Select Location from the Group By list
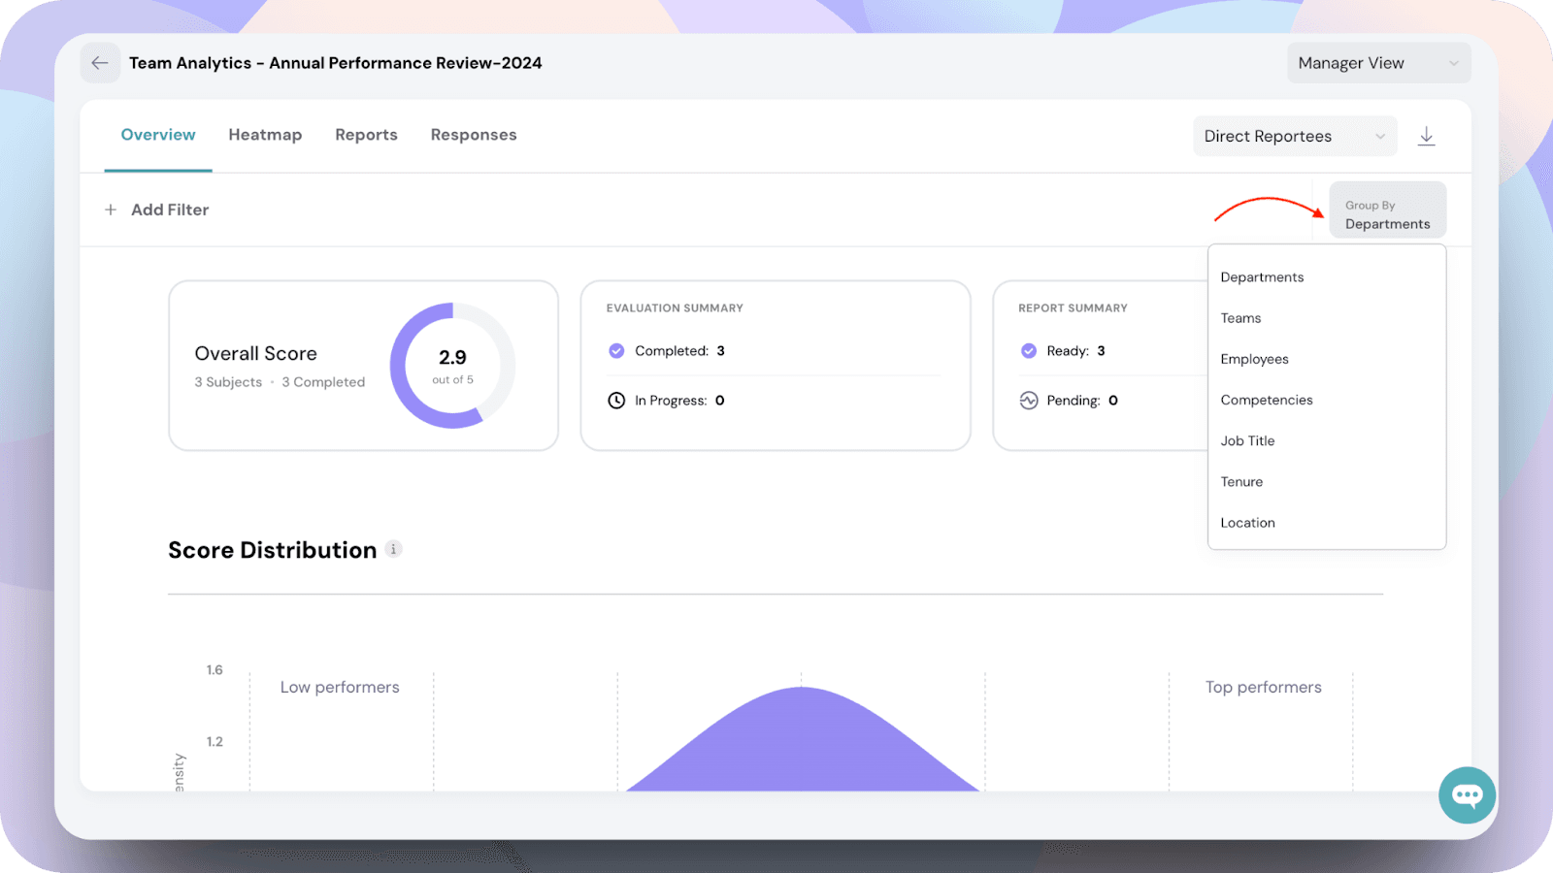Image resolution: width=1553 pixels, height=873 pixels. pos(1247,523)
